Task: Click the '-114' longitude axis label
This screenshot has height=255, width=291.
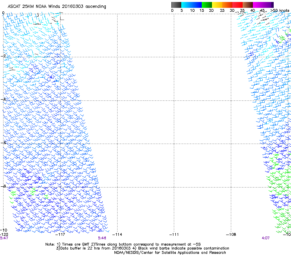Action: [x=117, y=235]
